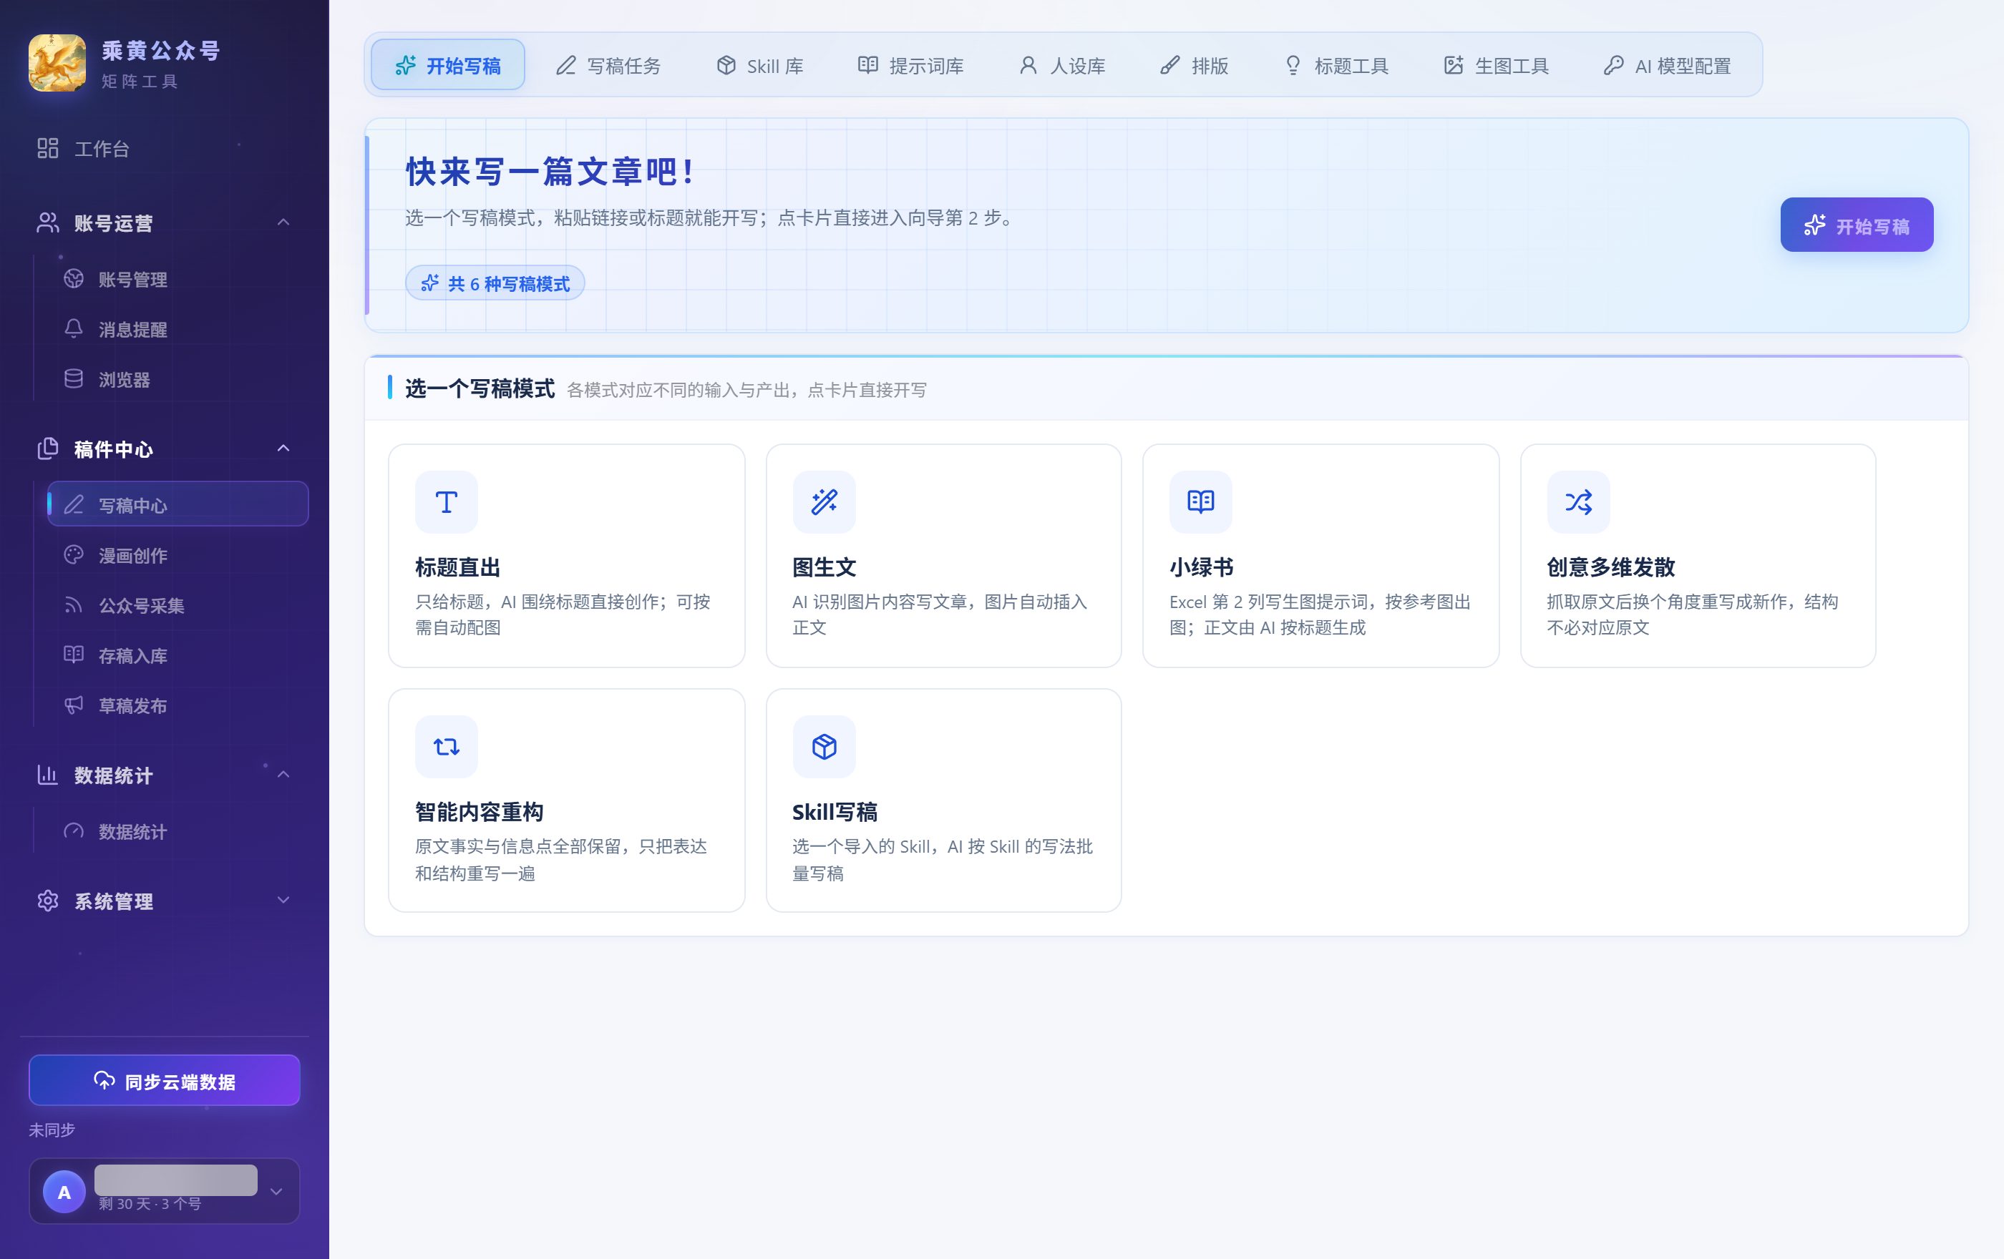Click the 图生文 magic wand icon
This screenshot has height=1259, width=2004.
click(x=824, y=501)
